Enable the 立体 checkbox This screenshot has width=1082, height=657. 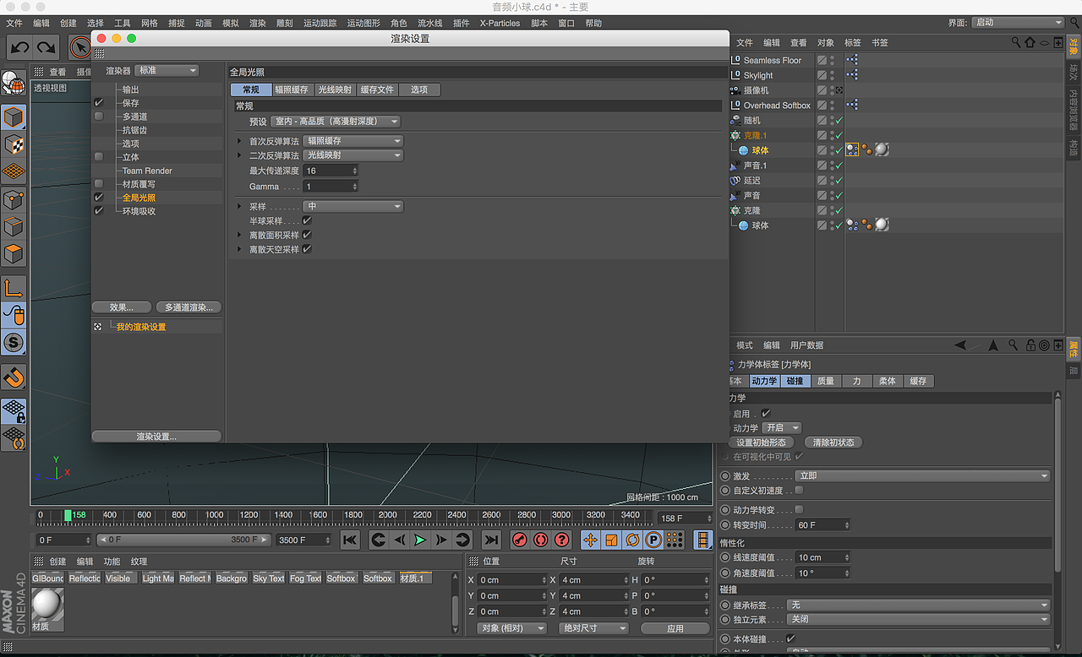tap(99, 157)
